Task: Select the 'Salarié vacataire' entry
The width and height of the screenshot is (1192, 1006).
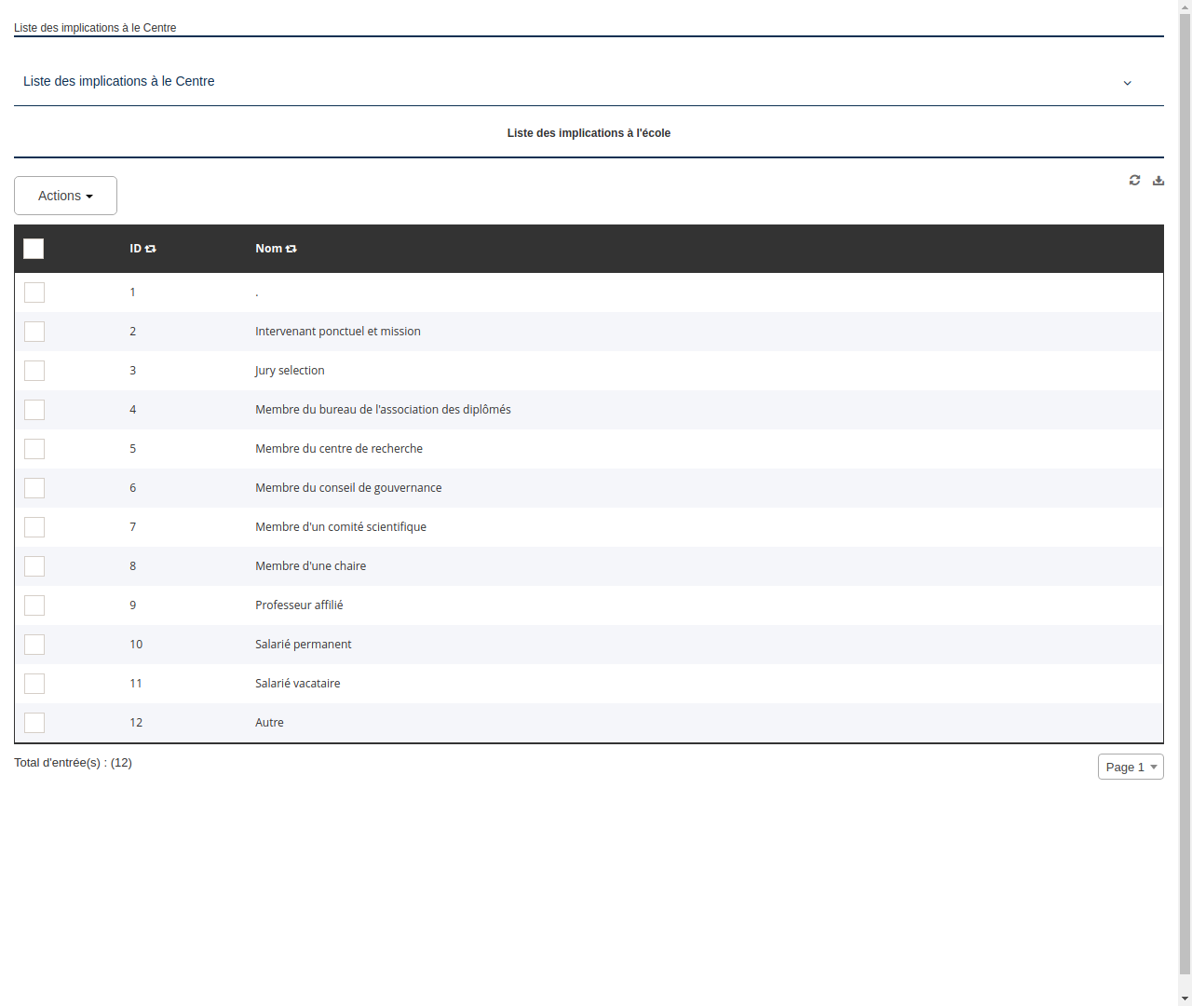Action: coord(297,683)
